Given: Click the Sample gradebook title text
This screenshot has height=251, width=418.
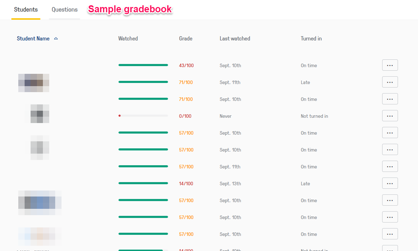Looking at the screenshot, I should coord(130,9).
